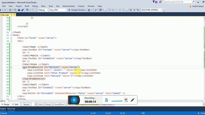This screenshot has width=205, height=115.
Task: Open the Error List tab
Action: click(11, 109)
